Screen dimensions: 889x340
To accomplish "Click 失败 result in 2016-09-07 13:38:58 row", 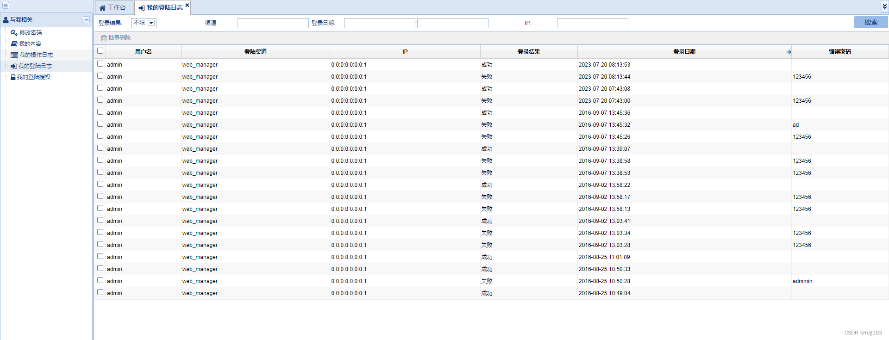I will [487, 161].
